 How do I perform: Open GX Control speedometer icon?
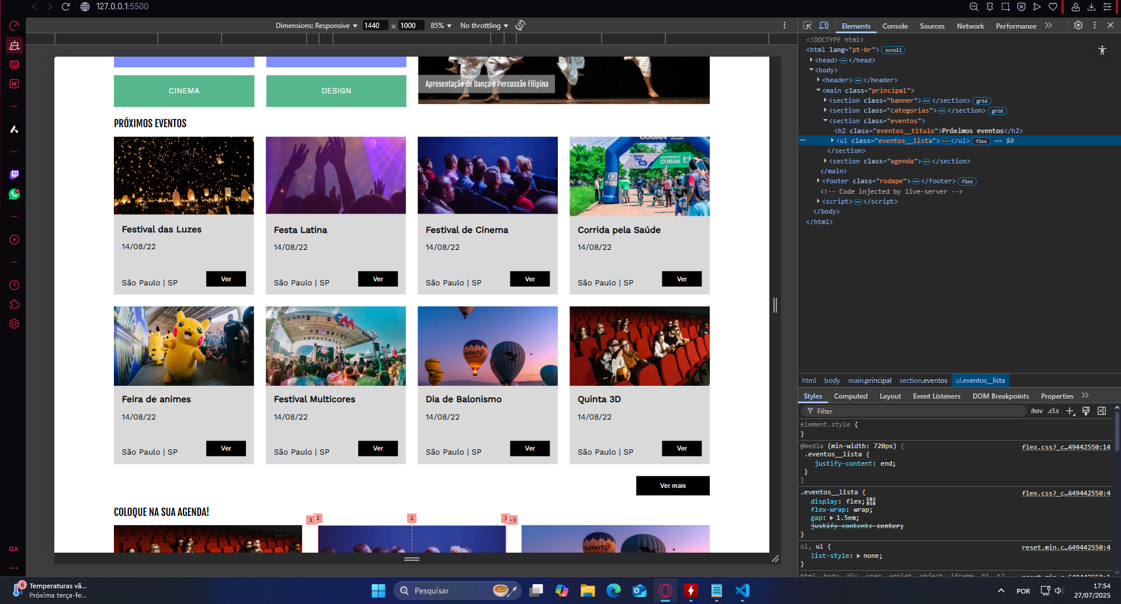pos(15,26)
